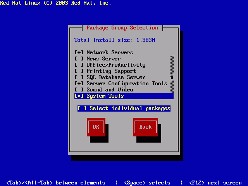This screenshot has width=248, height=186.
Task: Click the OK button
Action: pyautogui.click(x=96, y=127)
